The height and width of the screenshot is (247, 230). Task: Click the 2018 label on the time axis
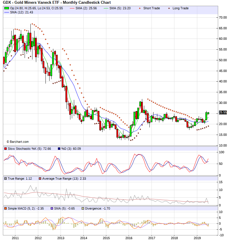pos(174,238)
